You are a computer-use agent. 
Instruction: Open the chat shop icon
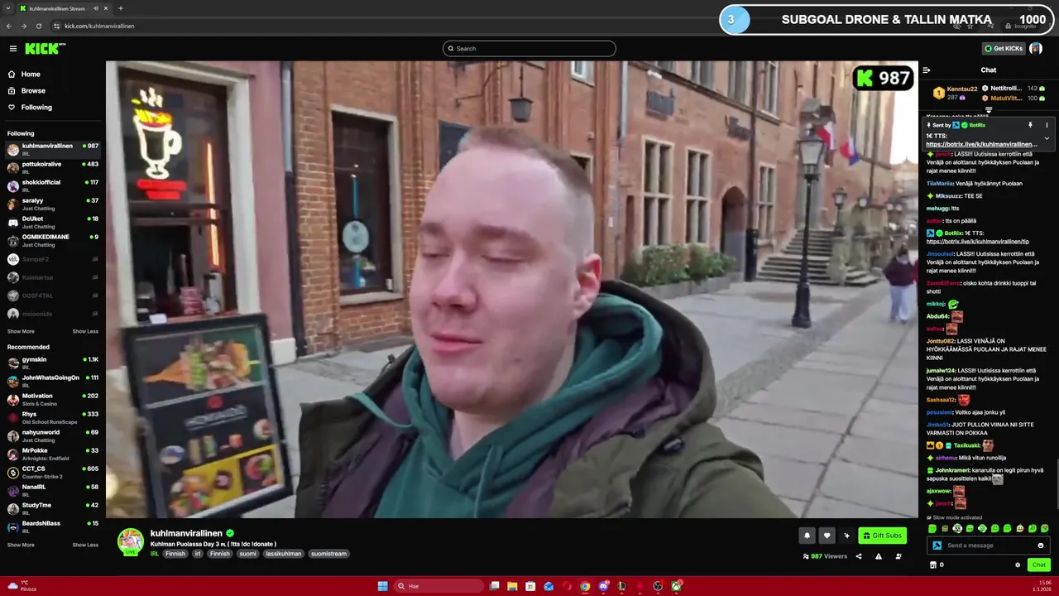(x=933, y=565)
